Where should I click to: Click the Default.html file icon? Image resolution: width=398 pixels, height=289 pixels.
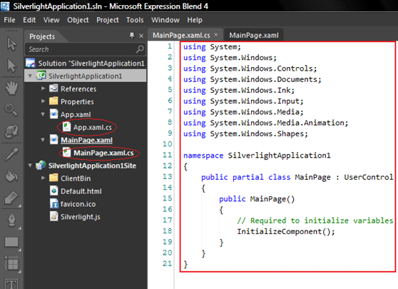[x=53, y=191]
